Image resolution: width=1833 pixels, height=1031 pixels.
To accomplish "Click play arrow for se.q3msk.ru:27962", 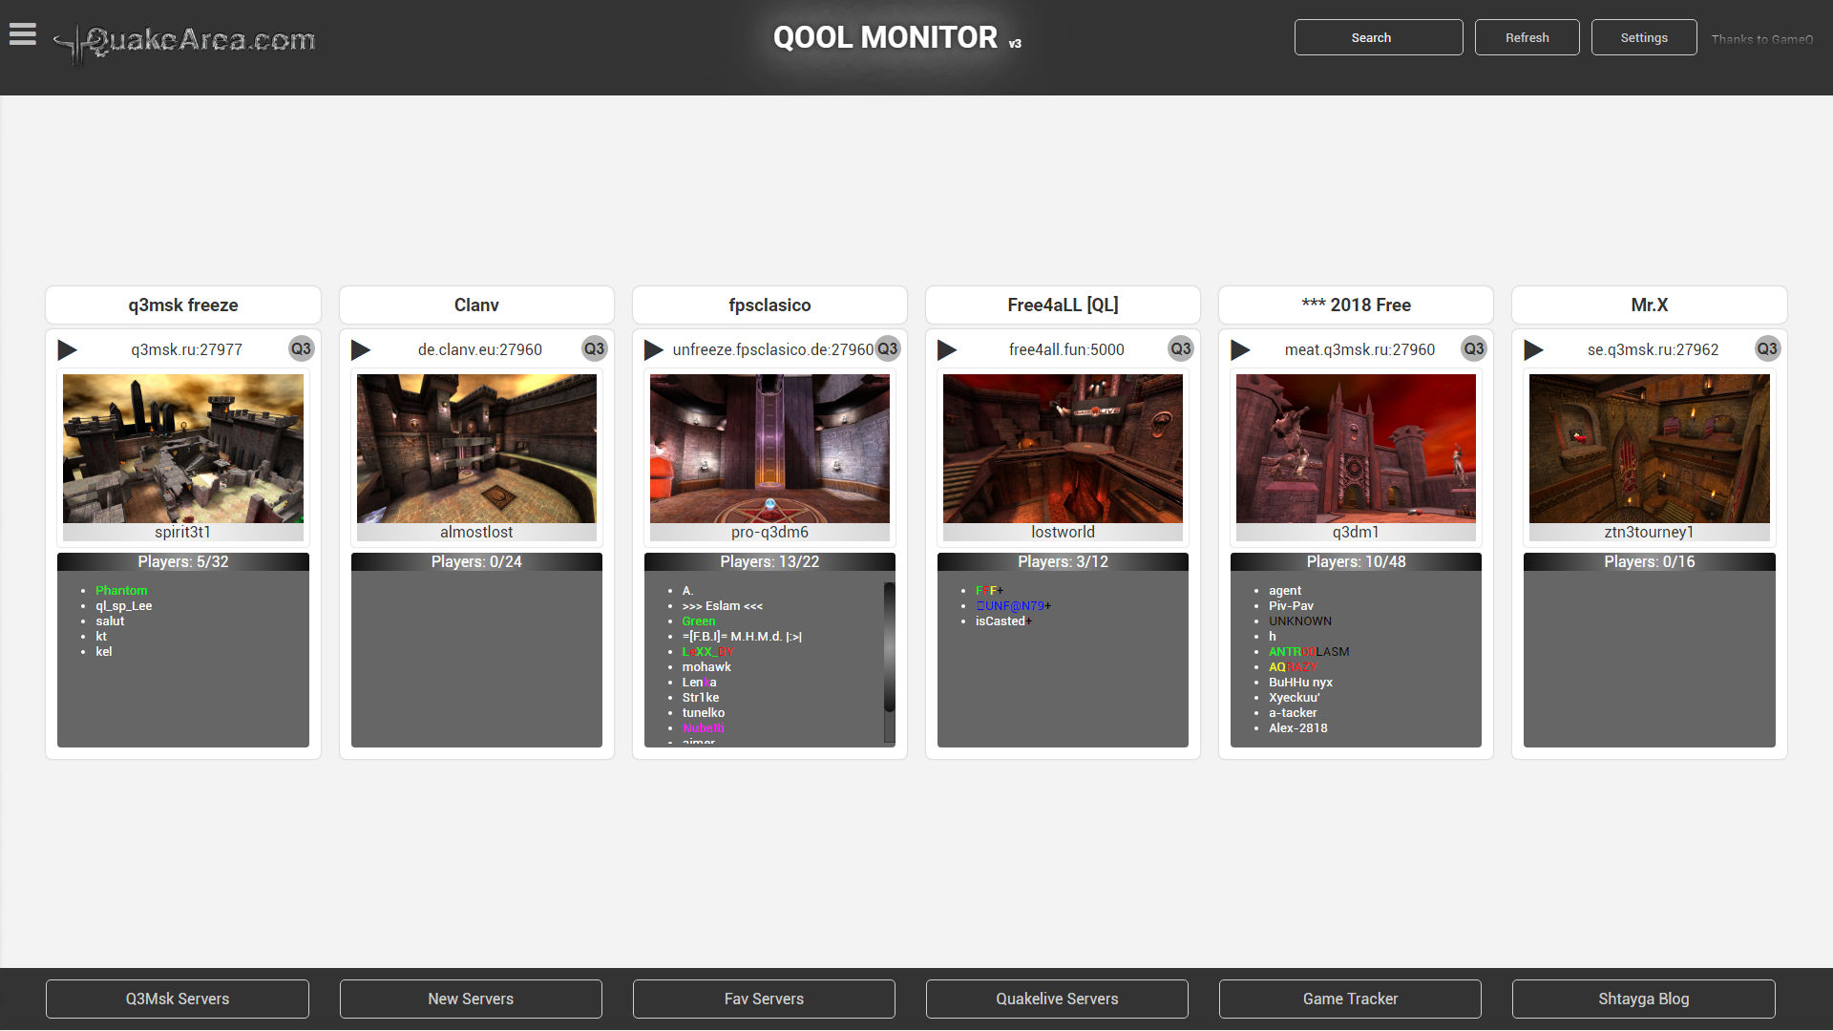I will pos(1533,349).
